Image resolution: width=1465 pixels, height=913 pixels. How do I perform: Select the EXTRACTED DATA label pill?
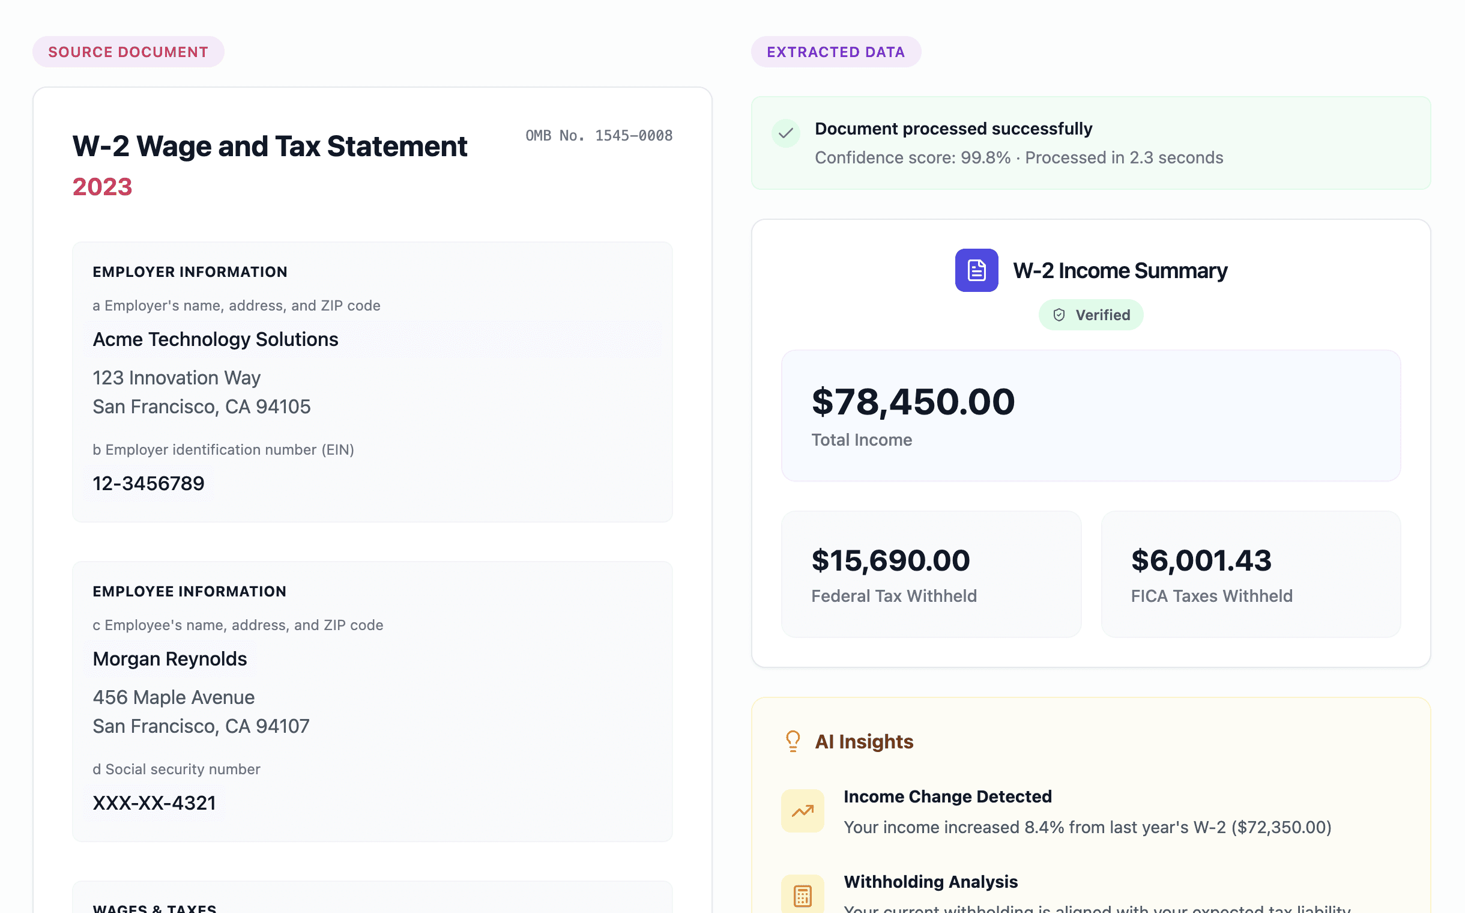[835, 52]
